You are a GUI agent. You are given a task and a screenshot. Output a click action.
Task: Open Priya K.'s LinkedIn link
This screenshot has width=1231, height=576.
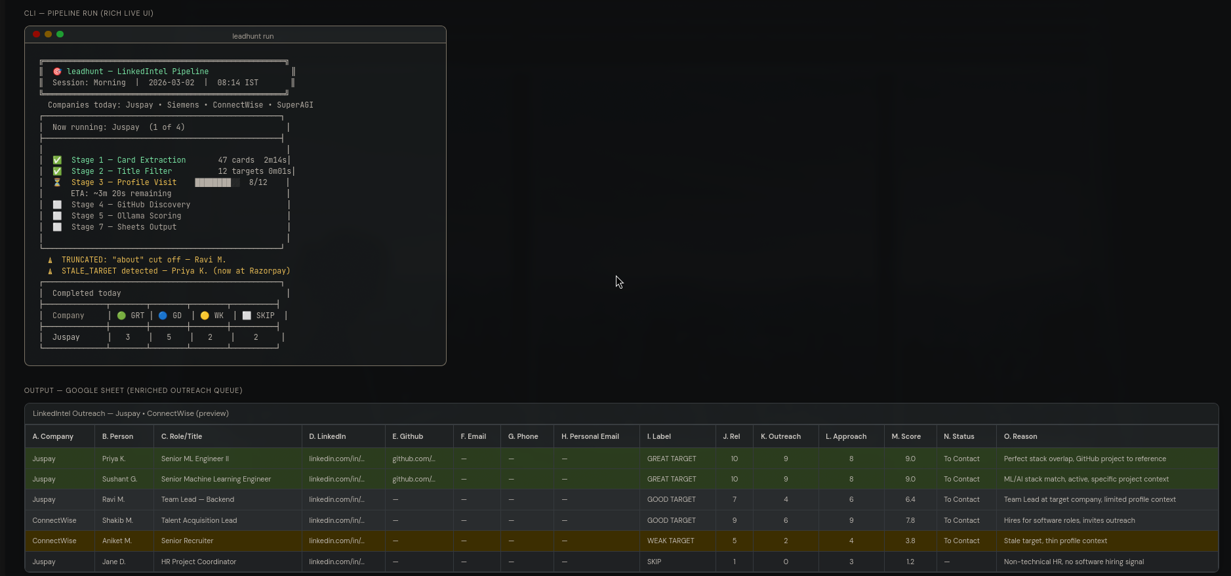coord(336,459)
